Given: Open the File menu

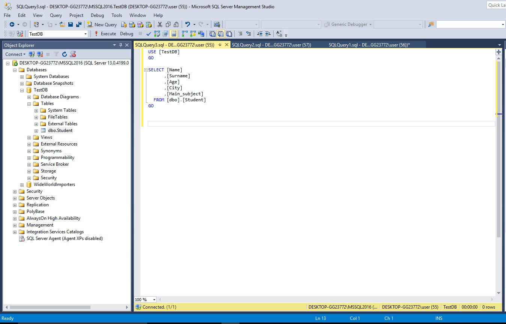Looking at the screenshot, I should point(7,15).
